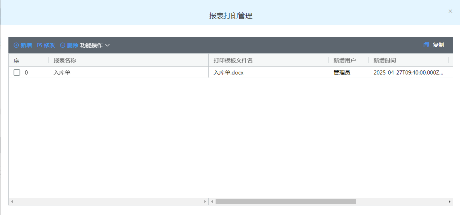The height and width of the screenshot is (215, 460).
Task: Close the 报表打印管理 dialog
Action: pyautogui.click(x=450, y=11)
